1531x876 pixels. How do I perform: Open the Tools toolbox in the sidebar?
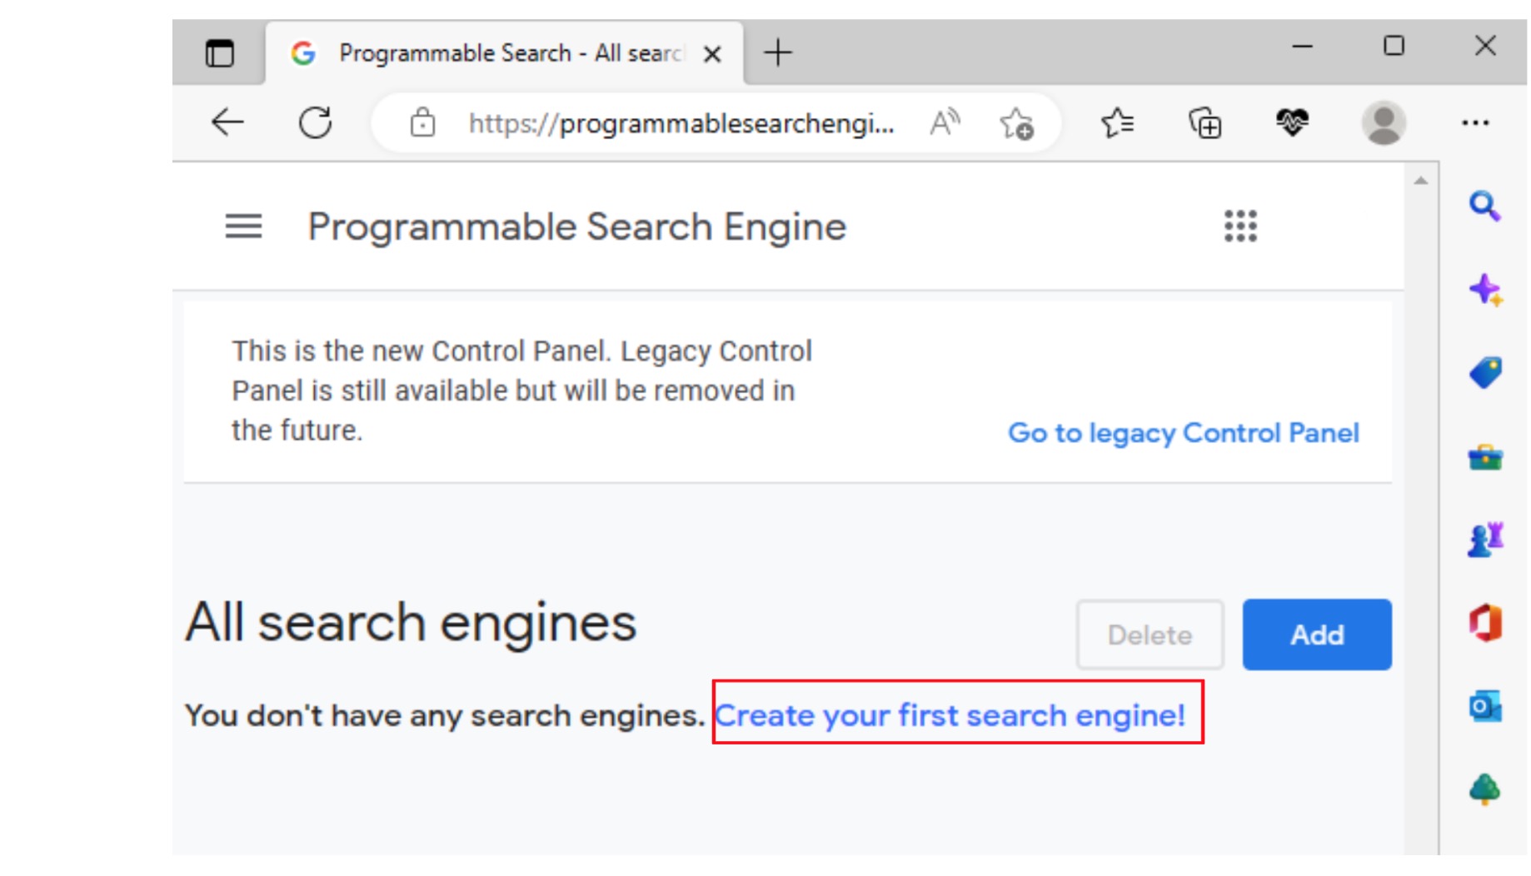1487,456
